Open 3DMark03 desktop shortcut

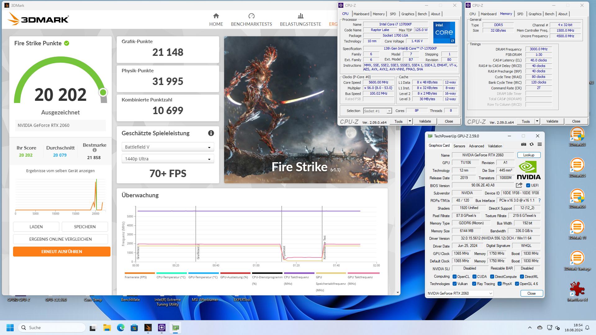[x=577, y=137]
